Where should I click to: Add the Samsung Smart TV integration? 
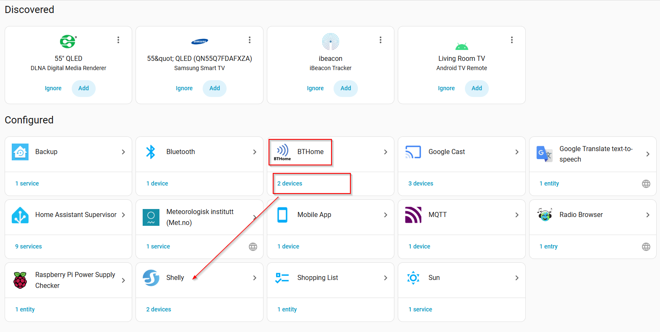tap(215, 88)
